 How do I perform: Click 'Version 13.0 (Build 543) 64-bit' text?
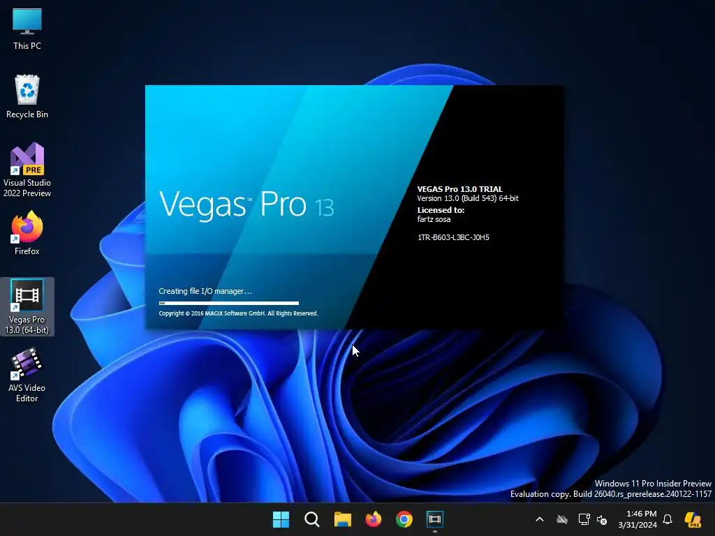click(468, 198)
